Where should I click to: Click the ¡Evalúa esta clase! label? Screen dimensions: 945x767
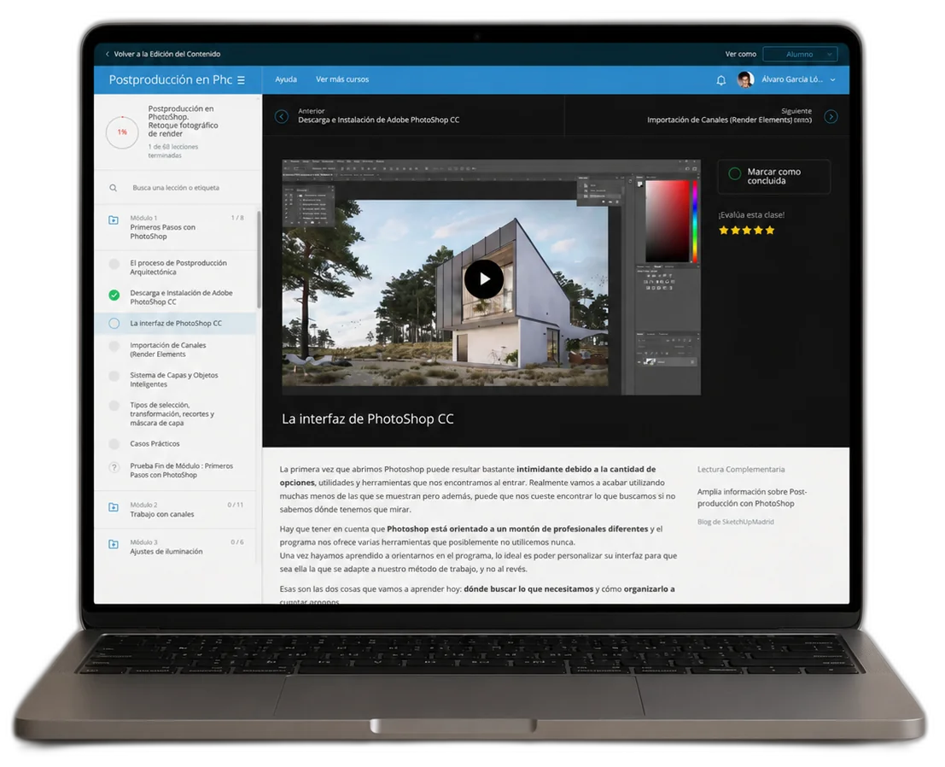pyautogui.click(x=751, y=214)
